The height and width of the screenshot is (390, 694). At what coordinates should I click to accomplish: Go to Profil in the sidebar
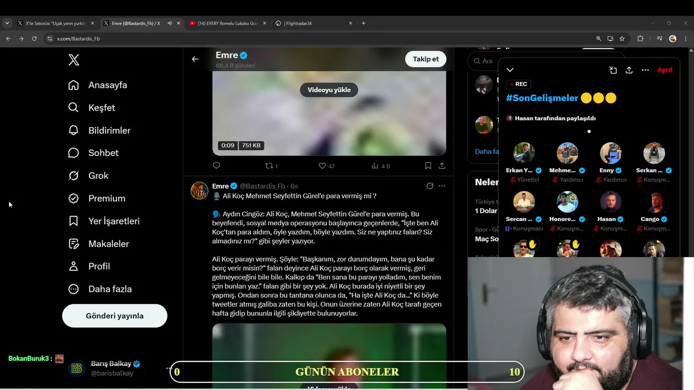click(89, 266)
